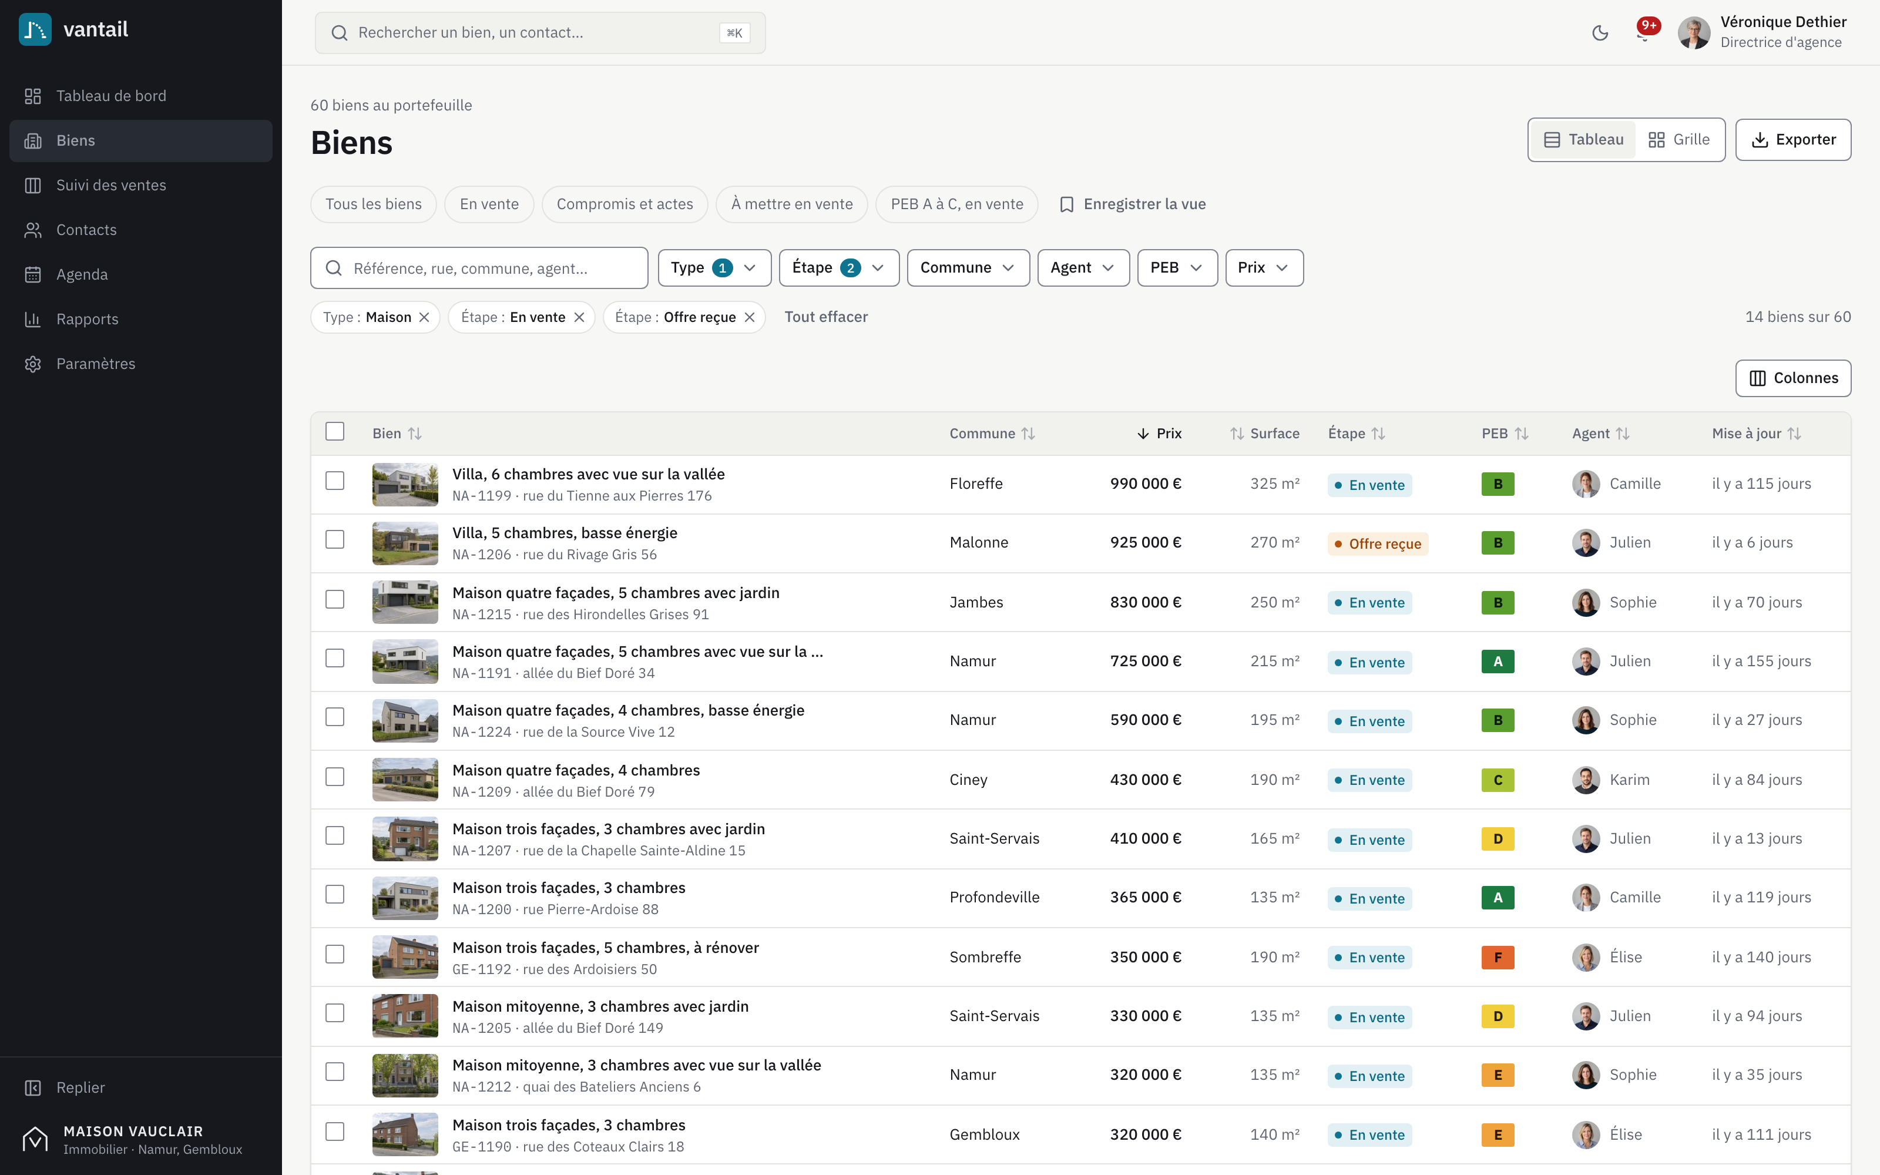Image resolution: width=1880 pixels, height=1175 pixels.
Task: Click the Exporter button
Action: [1793, 140]
